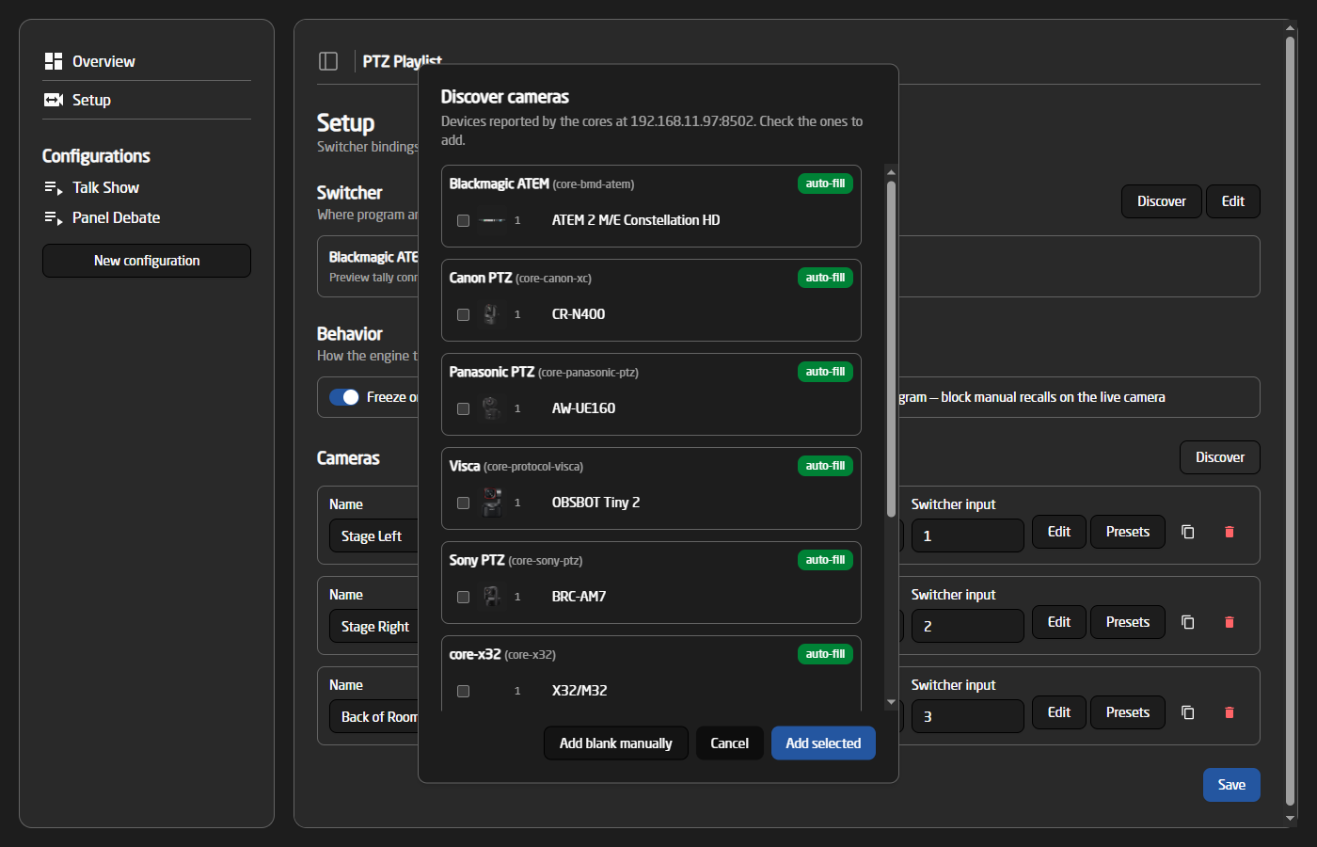This screenshot has height=847, width=1317.
Task: Click the dialog scrollbar down arrow
Action: tap(891, 702)
